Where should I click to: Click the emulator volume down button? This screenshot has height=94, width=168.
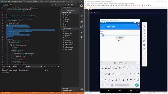(144, 34)
